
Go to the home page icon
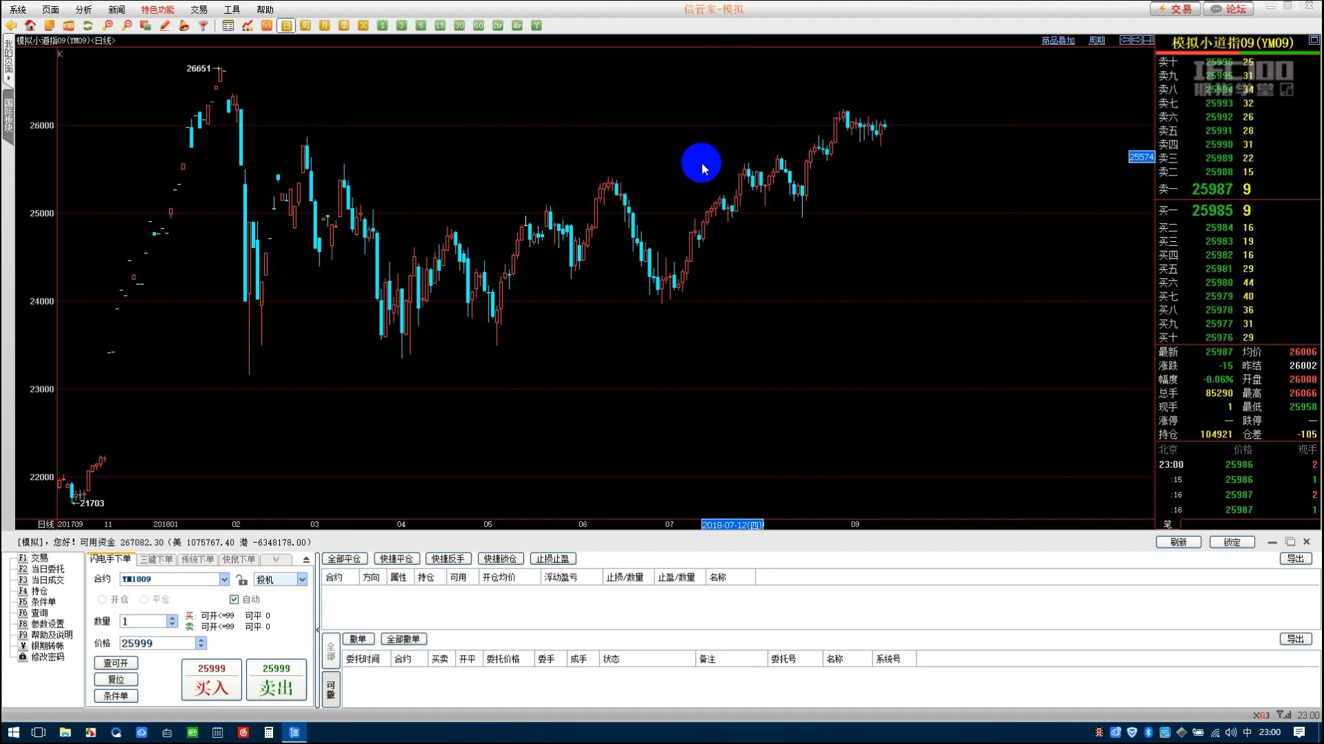[30, 25]
